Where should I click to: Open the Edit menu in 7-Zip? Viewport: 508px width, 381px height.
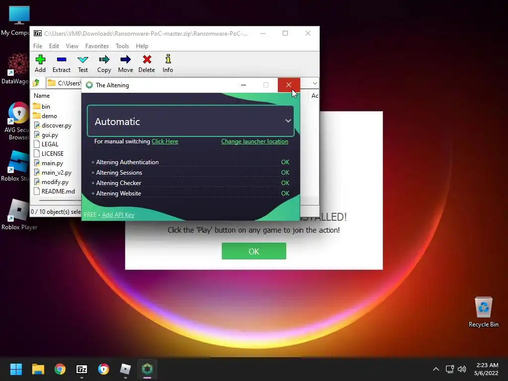coord(54,46)
